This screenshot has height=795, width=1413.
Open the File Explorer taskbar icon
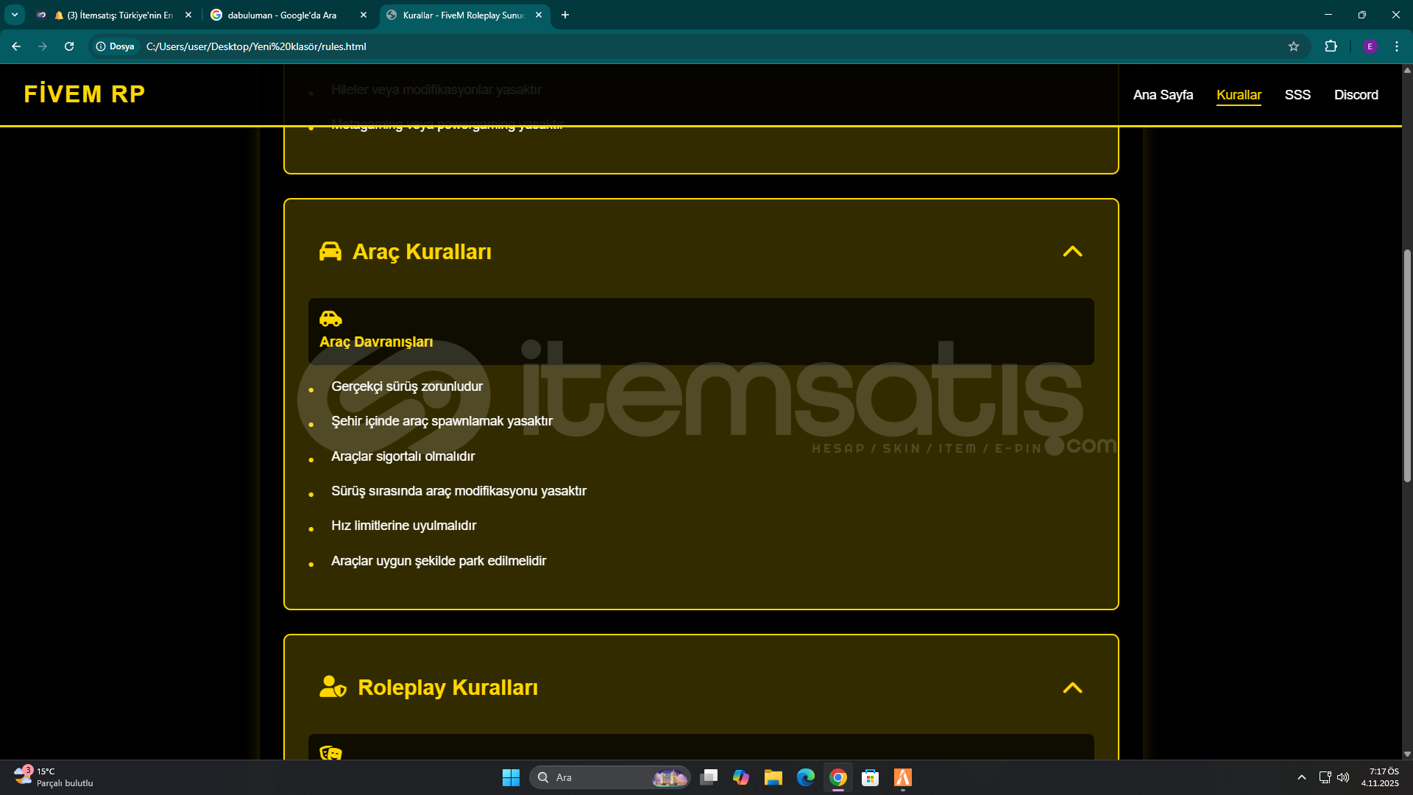tap(773, 777)
